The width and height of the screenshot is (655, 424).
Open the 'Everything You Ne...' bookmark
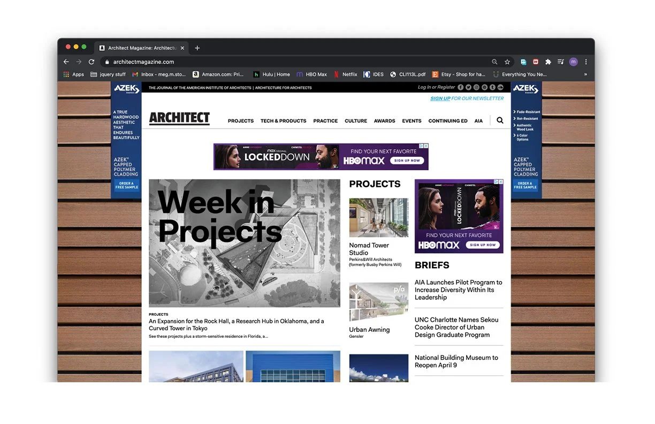tap(520, 74)
